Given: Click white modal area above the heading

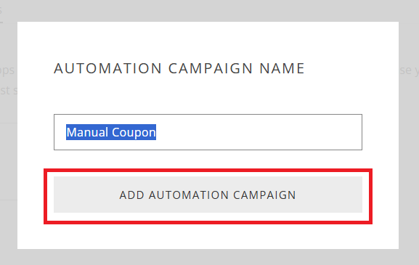Looking at the screenshot, I should (x=208, y=40).
